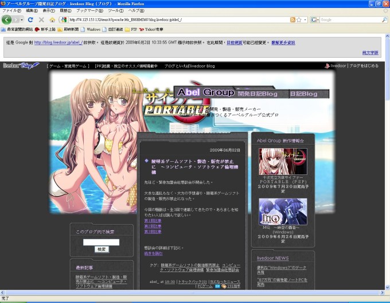Click the 191拍手 clap icon link
390x303 pixels.
231,286
